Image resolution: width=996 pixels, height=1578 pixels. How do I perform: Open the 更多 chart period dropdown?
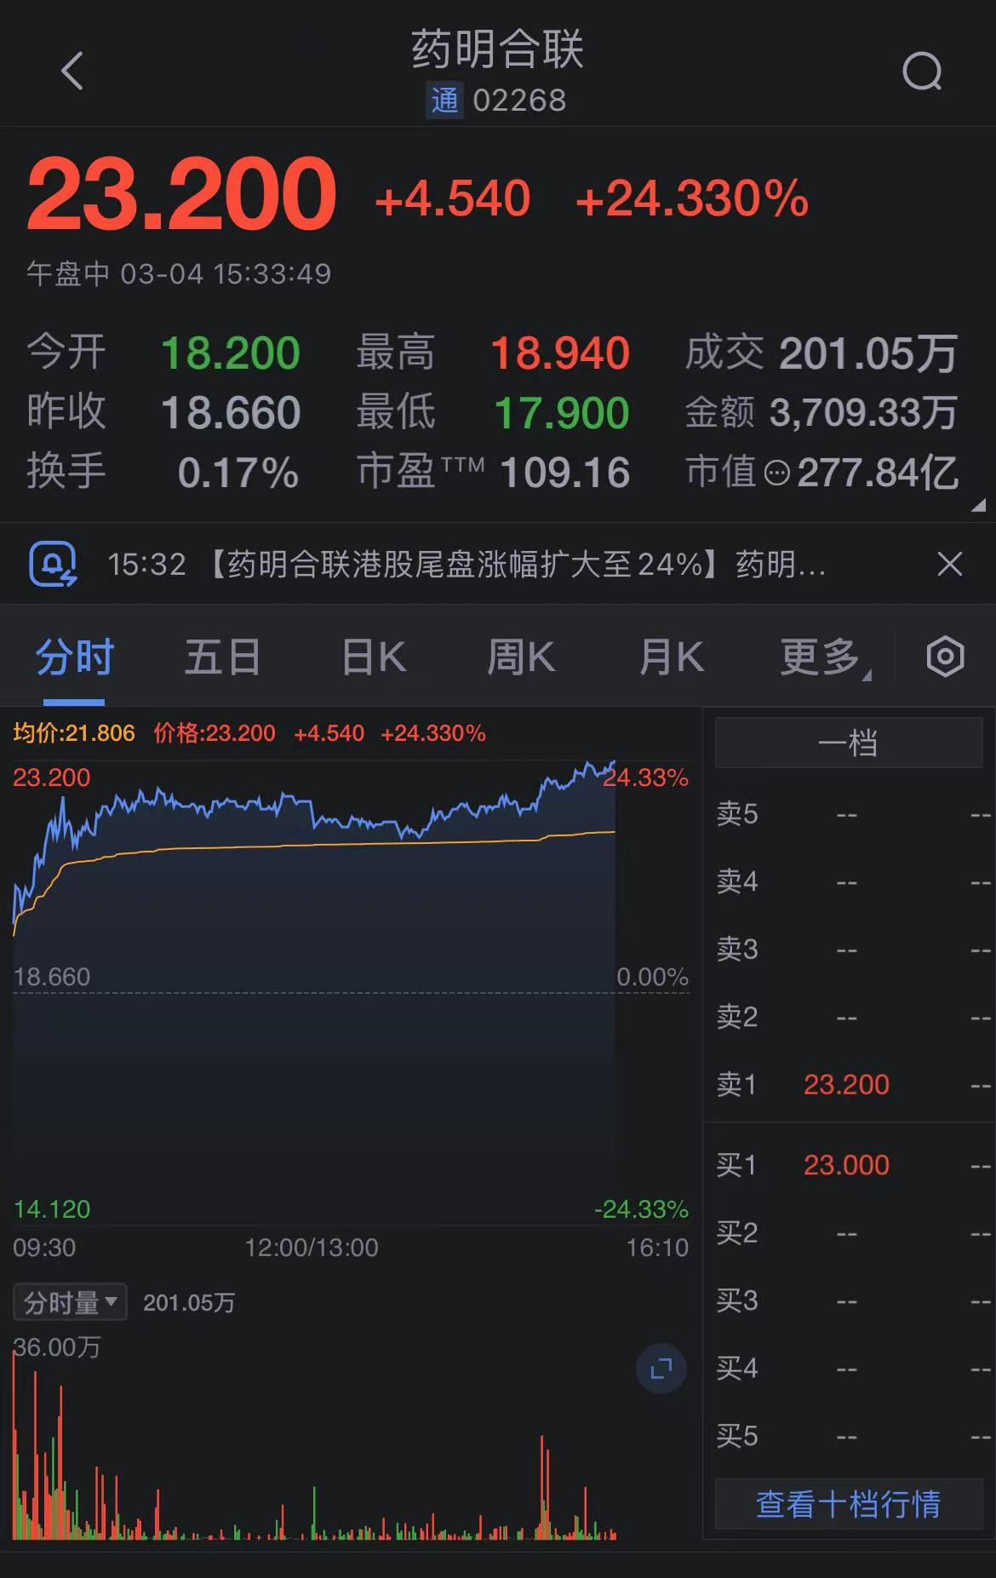(825, 657)
